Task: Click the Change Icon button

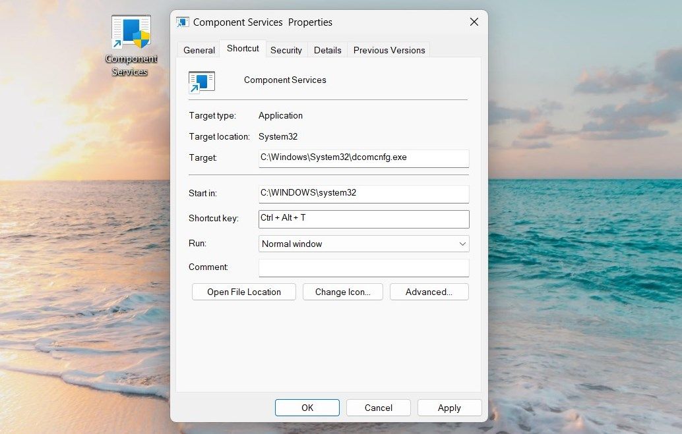Action: click(x=343, y=292)
